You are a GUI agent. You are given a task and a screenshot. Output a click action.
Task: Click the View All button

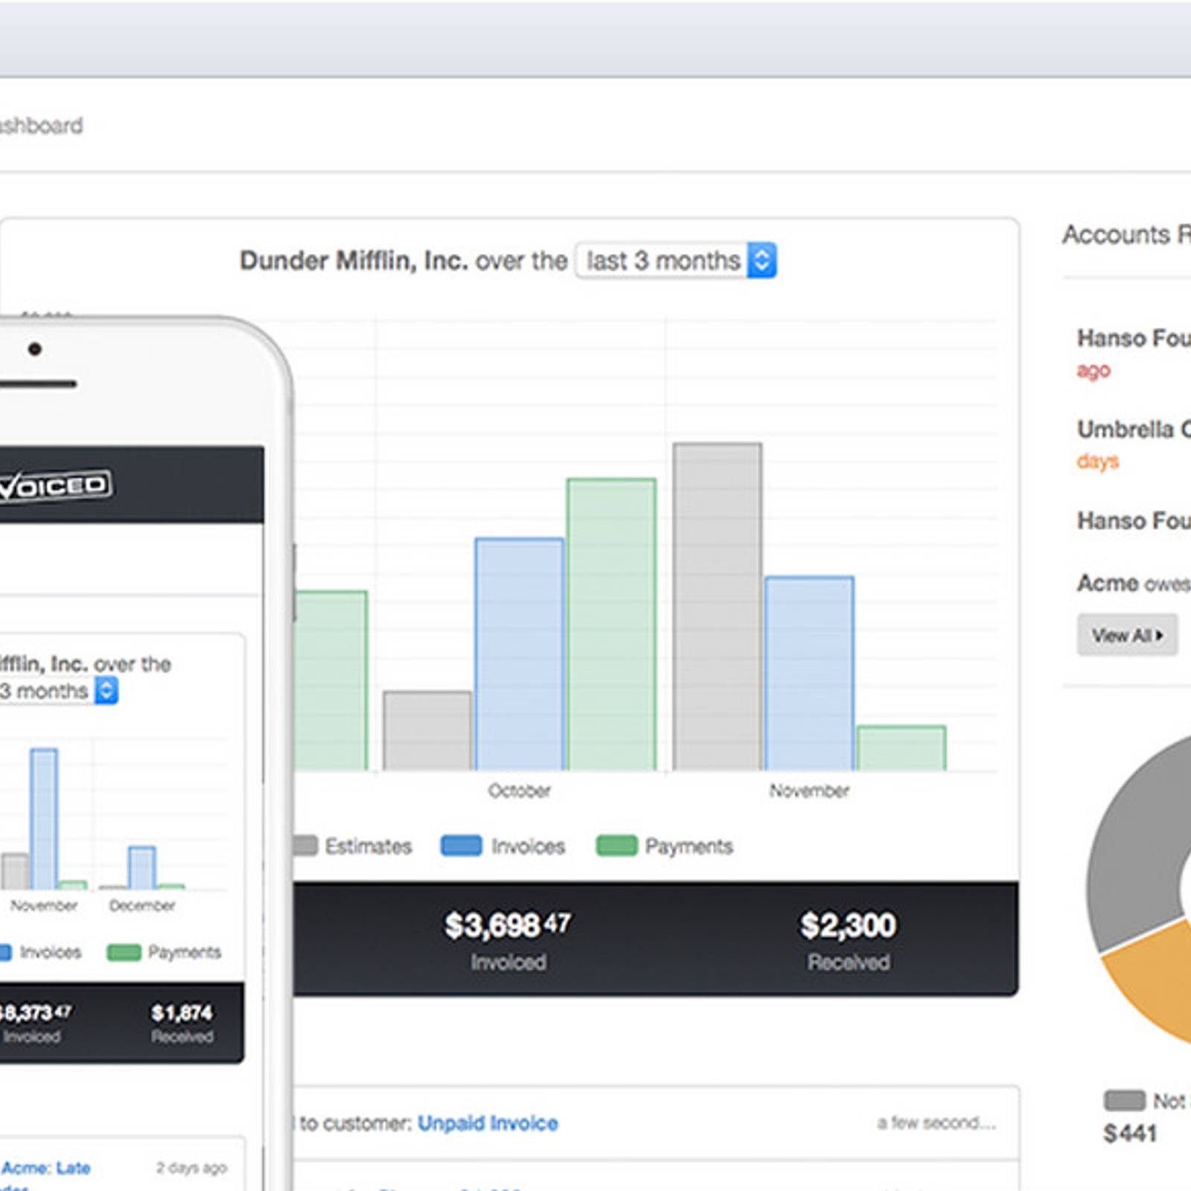point(1127,635)
